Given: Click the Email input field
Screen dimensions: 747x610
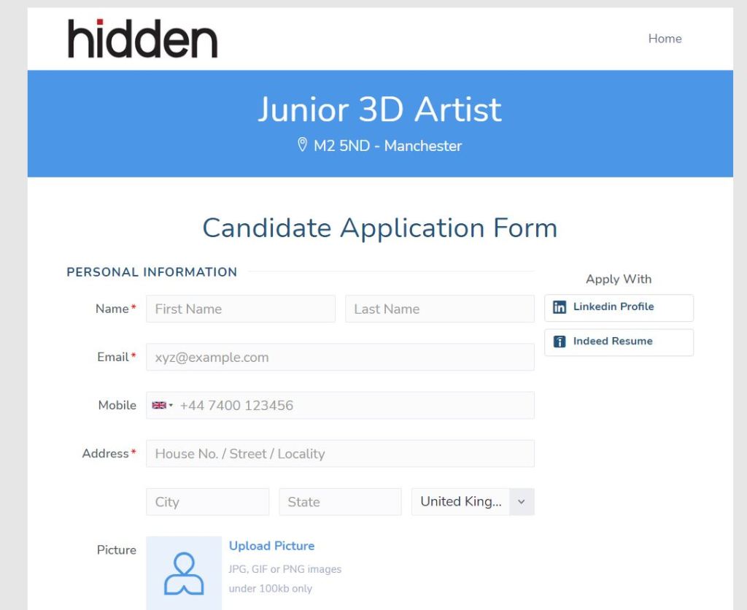Looking at the screenshot, I should pyautogui.click(x=340, y=358).
